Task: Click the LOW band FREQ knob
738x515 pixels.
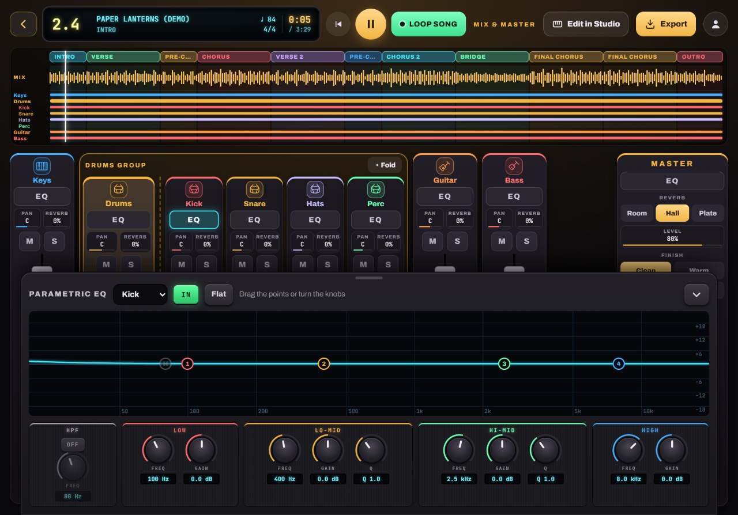Action: [157, 449]
